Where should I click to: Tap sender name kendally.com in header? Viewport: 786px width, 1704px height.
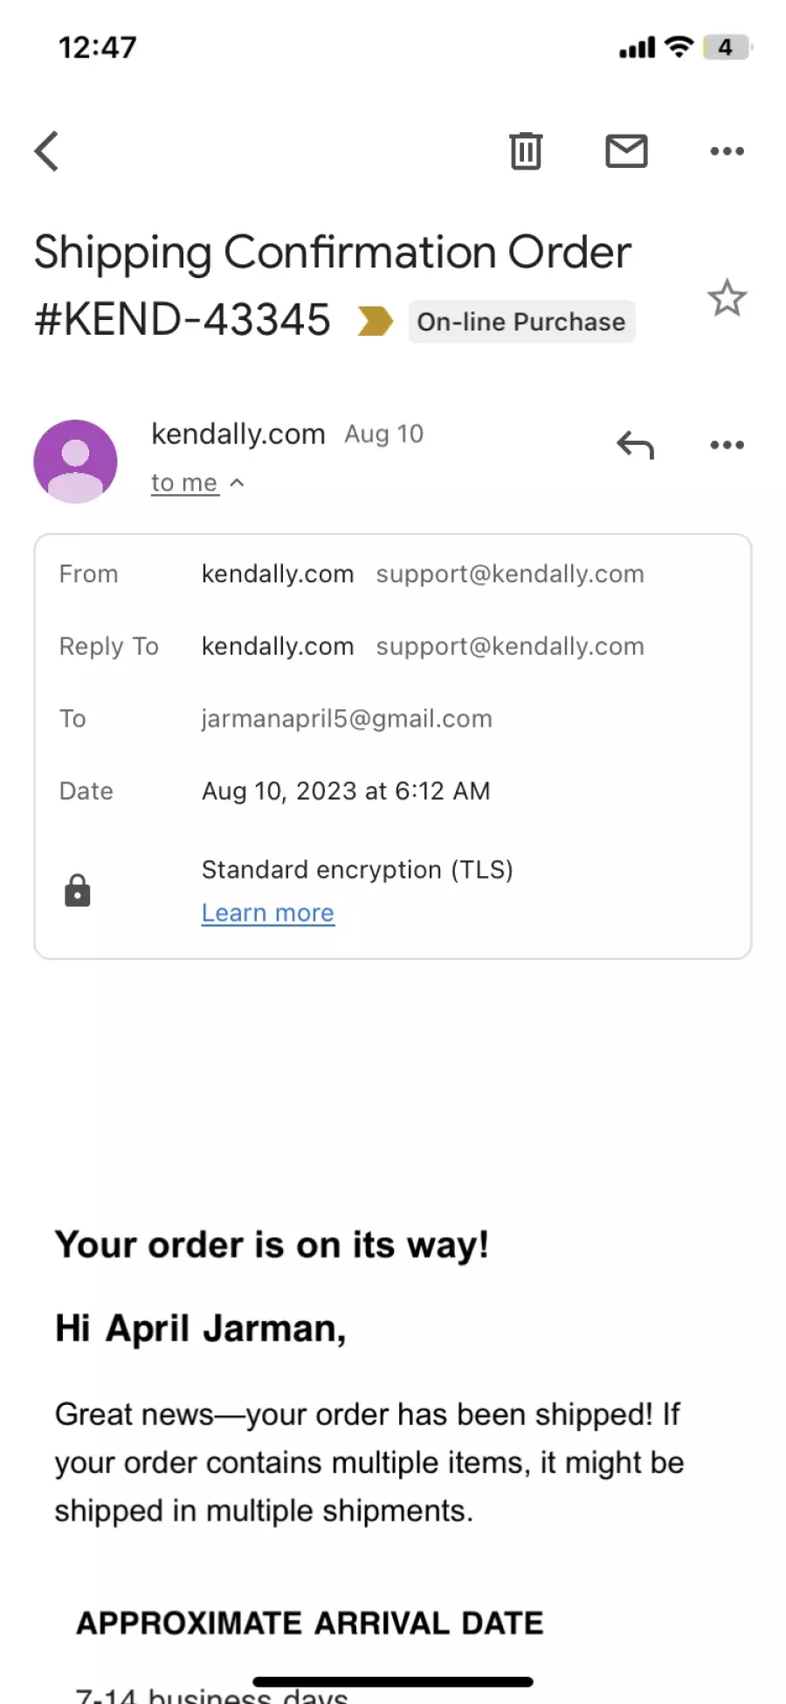click(238, 434)
